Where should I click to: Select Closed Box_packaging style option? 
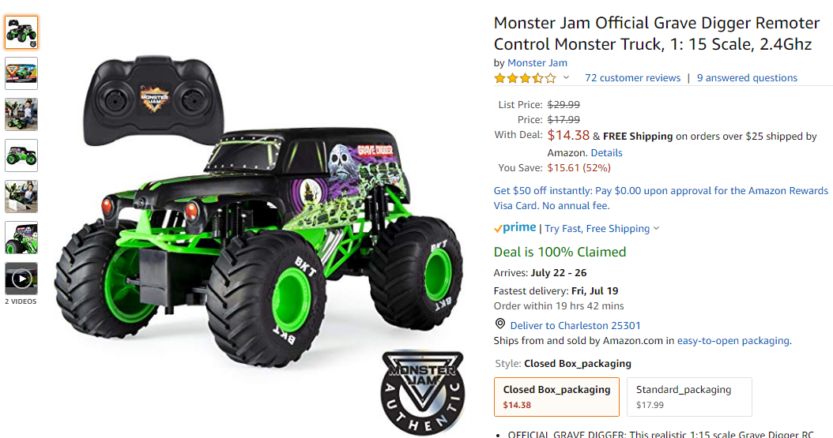click(x=556, y=397)
